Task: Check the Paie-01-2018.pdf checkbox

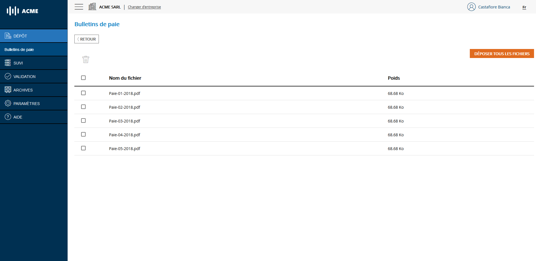Action: (83, 93)
